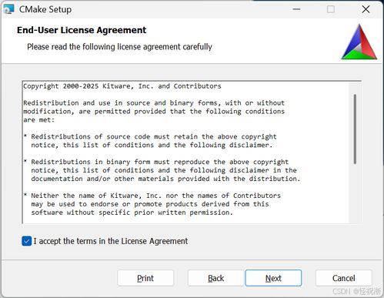Print the license agreement
Screen dimensions: 384x298
pos(145,278)
